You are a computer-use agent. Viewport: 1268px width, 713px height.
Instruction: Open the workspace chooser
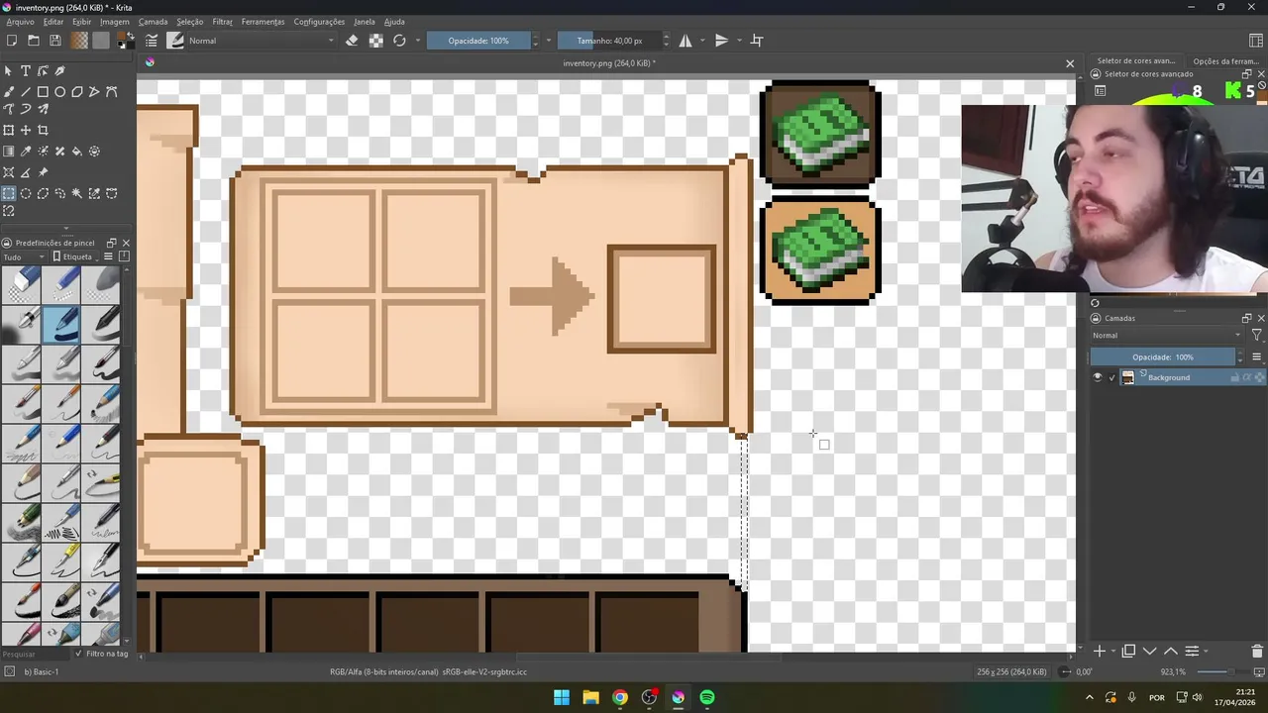point(1256,41)
